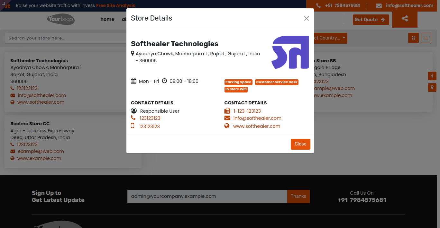This screenshot has width=440, height=228.
Task: Click info@softhealer.com in top bar
Action: [x=410, y=5]
